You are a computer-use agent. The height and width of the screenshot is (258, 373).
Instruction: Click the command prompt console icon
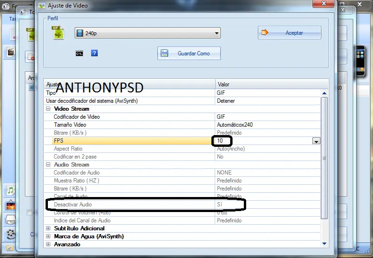[x=79, y=53]
